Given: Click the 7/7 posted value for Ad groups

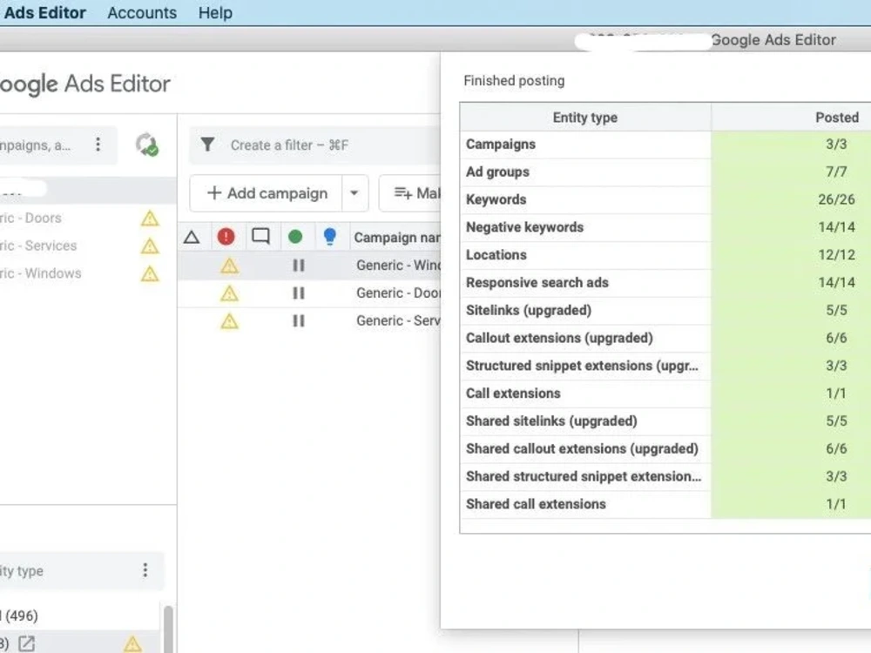Looking at the screenshot, I should (836, 172).
